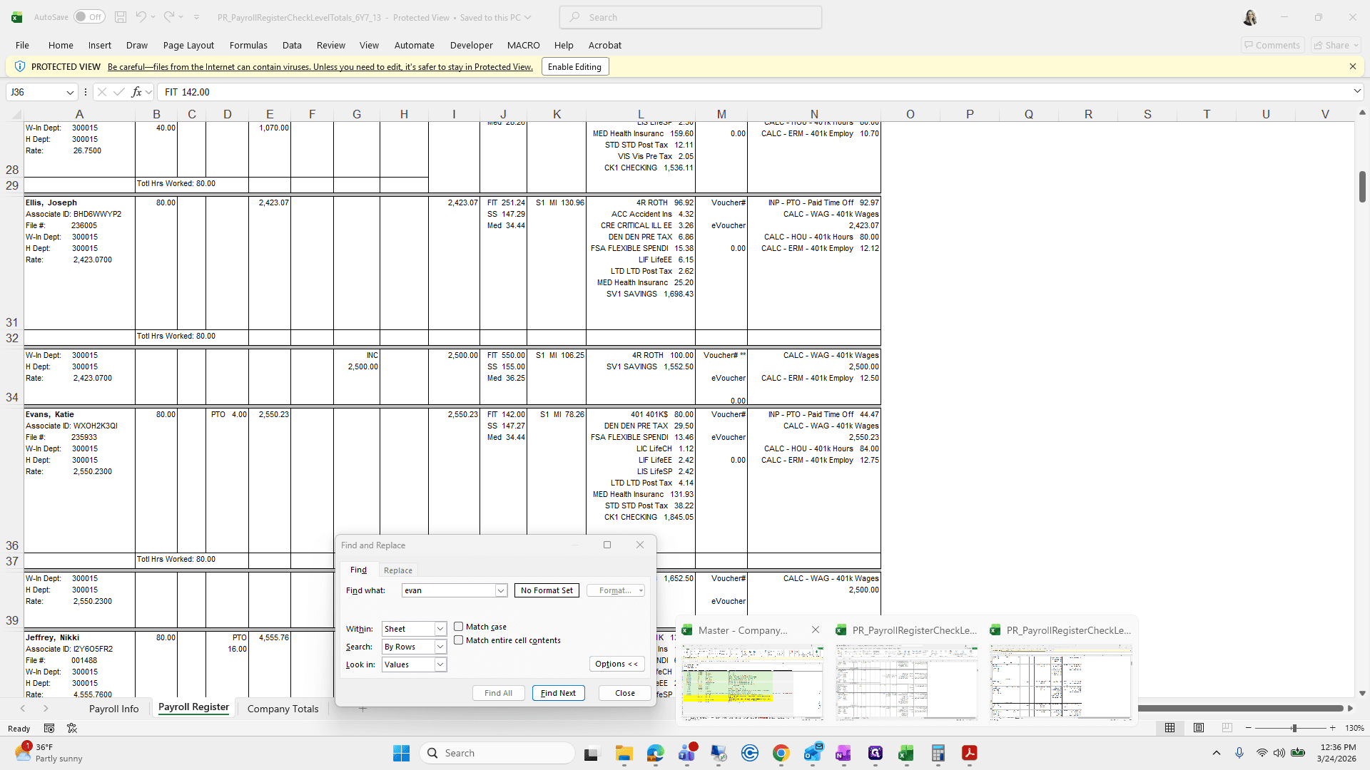Open the Find what history dropdown
Screen dimensions: 1370x770
tap(501, 590)
